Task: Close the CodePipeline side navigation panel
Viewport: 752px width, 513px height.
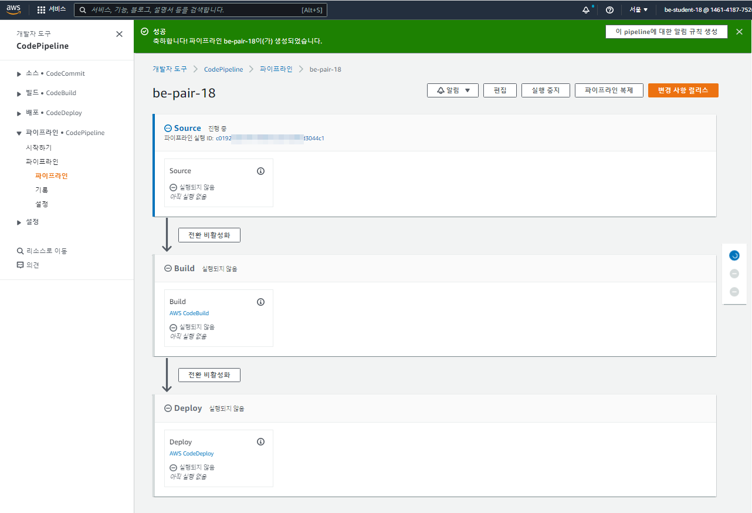Action: click(120, 34)
